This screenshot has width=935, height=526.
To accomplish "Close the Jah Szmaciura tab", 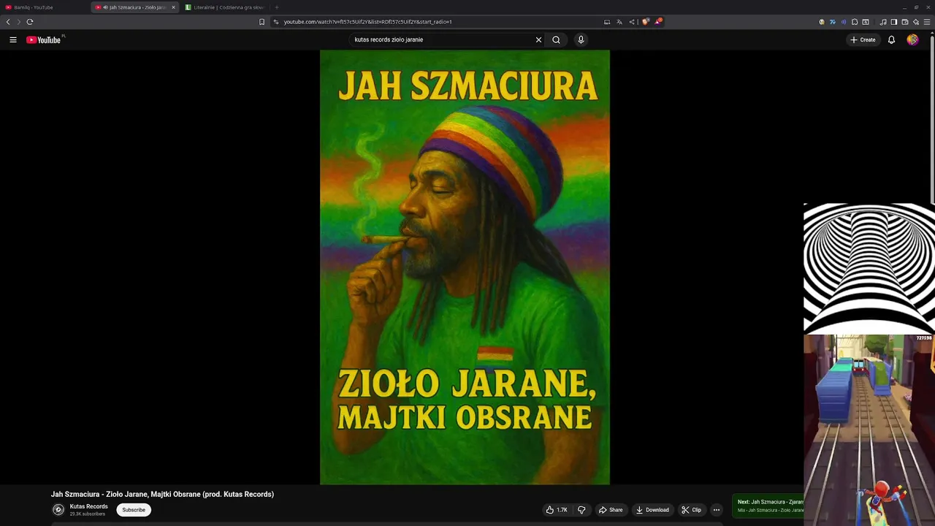I will click(173, 7).
